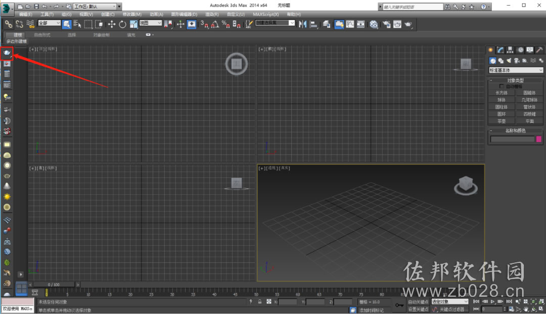
Task: Click the sun light icon in left sidebar
Action: point(7,197)
